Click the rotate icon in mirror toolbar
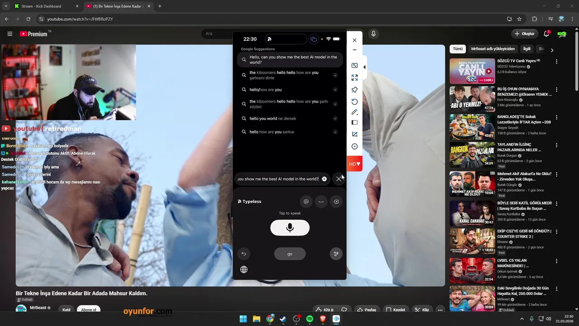 (355, 101)
